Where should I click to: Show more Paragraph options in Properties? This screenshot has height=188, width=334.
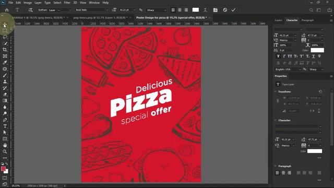(319, 180)
